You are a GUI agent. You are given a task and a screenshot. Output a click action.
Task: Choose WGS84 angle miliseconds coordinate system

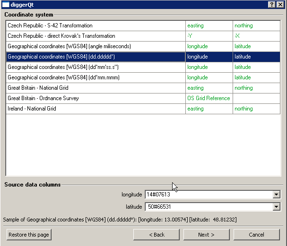pos(95,46)
